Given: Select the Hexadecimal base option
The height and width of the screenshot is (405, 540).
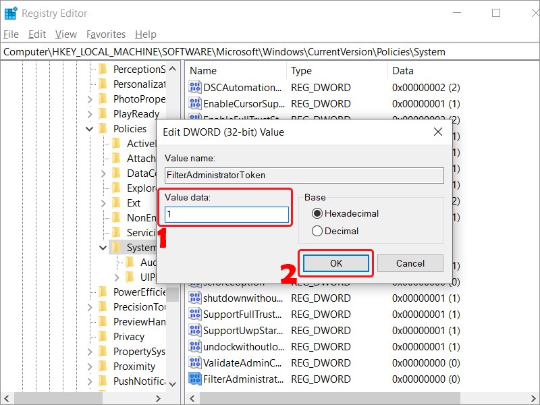Looking at the screenshot, I should coord(317,213).
